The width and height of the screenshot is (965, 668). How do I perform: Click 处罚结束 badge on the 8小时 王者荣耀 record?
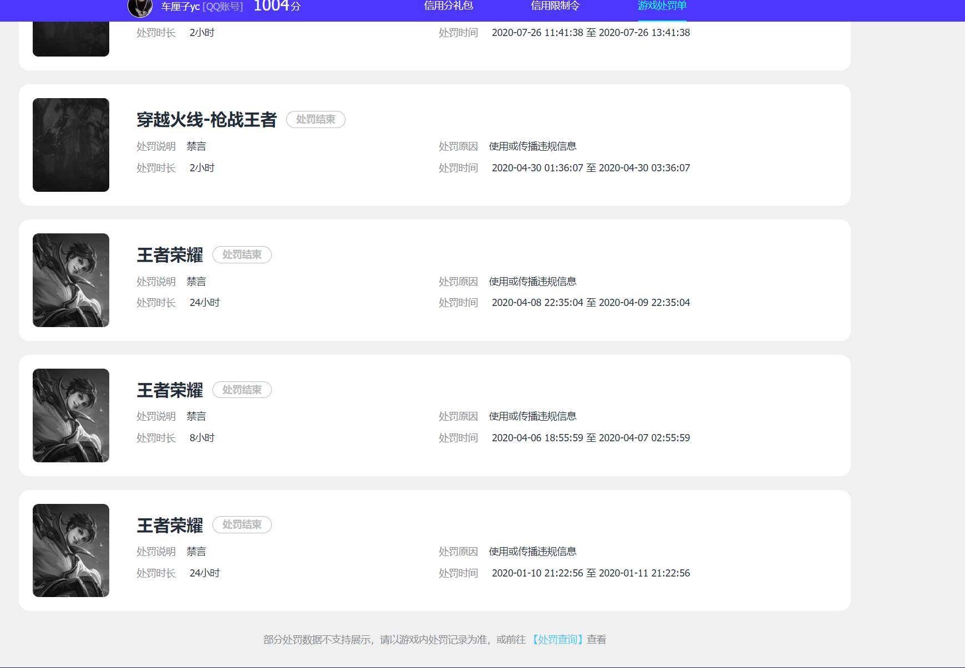tap(242, 390)
